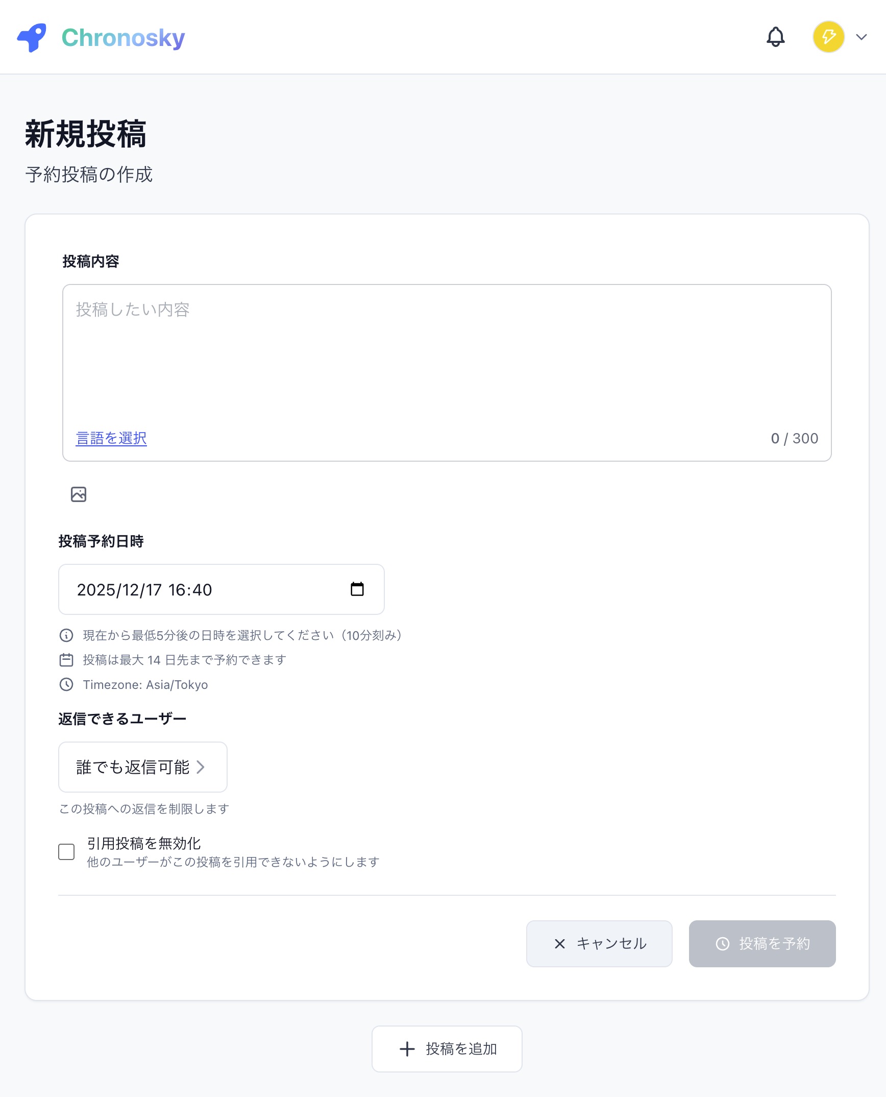The height and width of the screenshot is (1097, 886).
Task: Expand the account menu chevron
Action: (862, 37)
